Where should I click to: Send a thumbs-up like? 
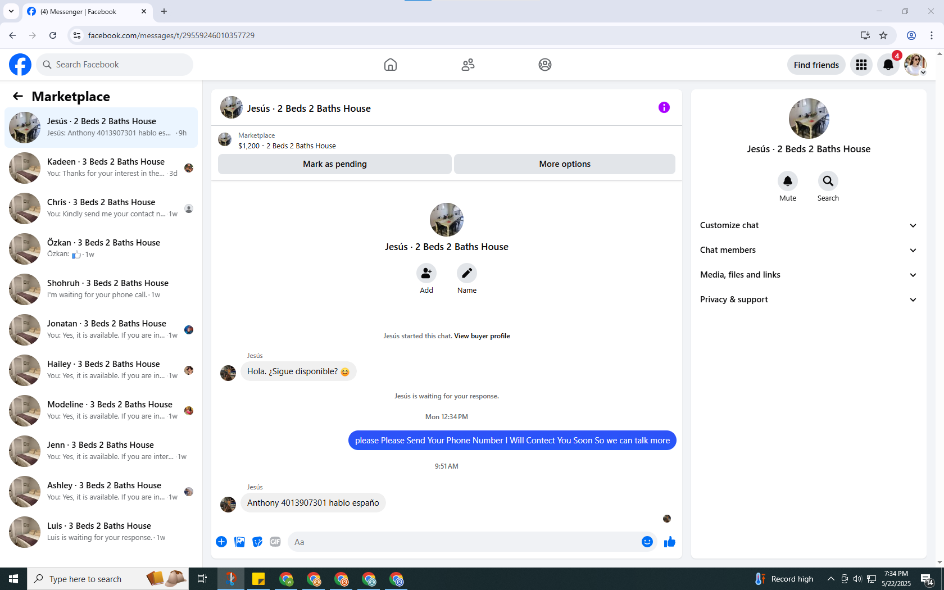[x=670, y=542]
